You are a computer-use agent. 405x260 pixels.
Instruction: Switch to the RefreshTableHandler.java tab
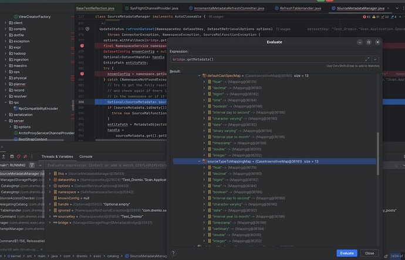(x=302, y=9)
